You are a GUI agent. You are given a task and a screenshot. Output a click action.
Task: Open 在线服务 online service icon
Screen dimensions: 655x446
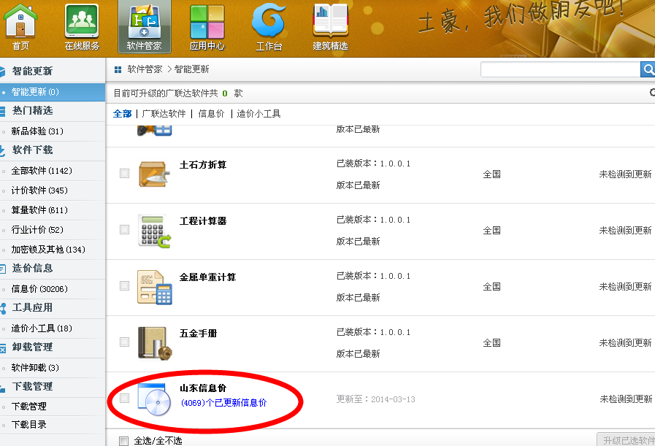(x=82, y=26)
